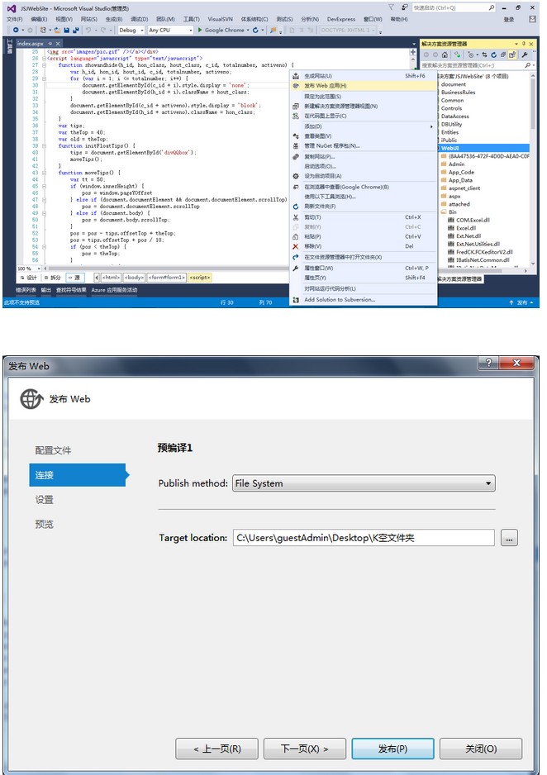
Task: Click the Open File toolbar icon
Action: [x=57, y=30]
